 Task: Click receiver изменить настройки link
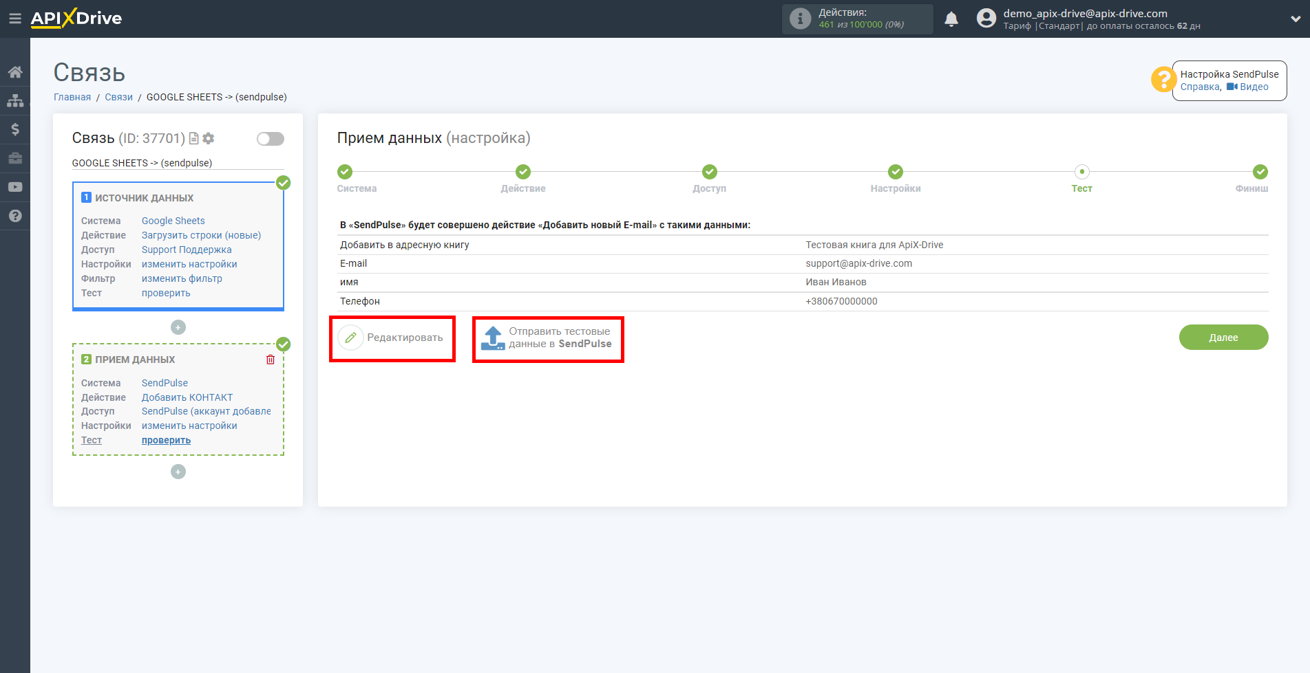189,426
